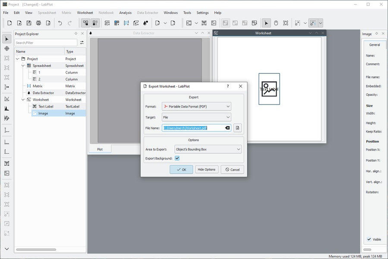Add a new Spreadsheet via the toolbar icon
Viewport: 388px width, 259px height.
click(117, 23)
